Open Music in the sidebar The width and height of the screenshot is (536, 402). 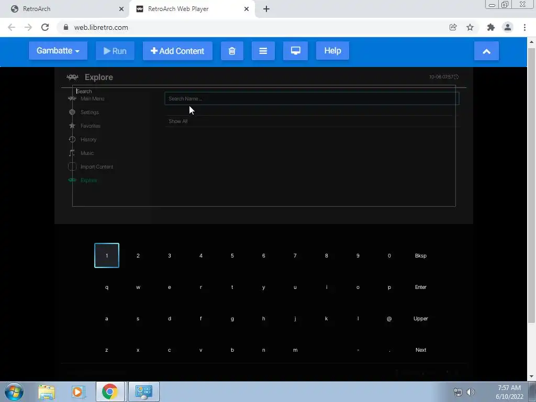pos(87,153)
